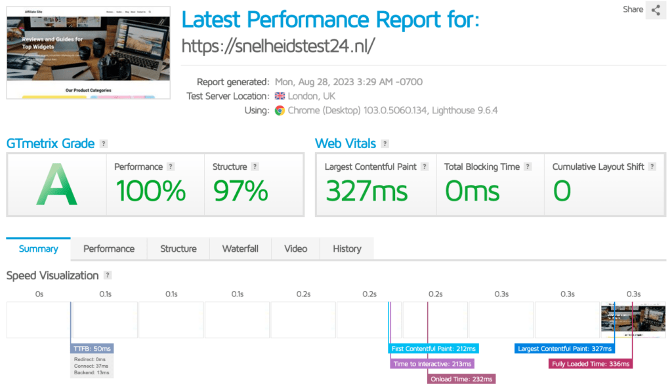
Task: Click help icon next to GTmetrix Grade
Action: pyautogui.click(x=104, y=144)
